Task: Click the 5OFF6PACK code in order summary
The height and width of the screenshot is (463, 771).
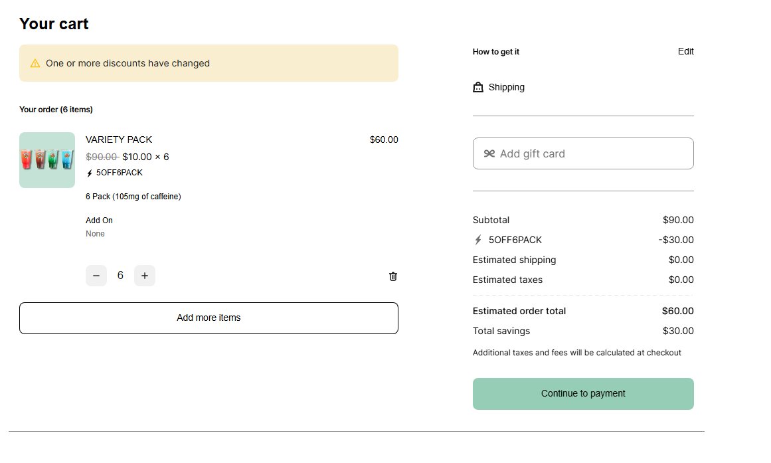Action: click(x=515, y=240)
